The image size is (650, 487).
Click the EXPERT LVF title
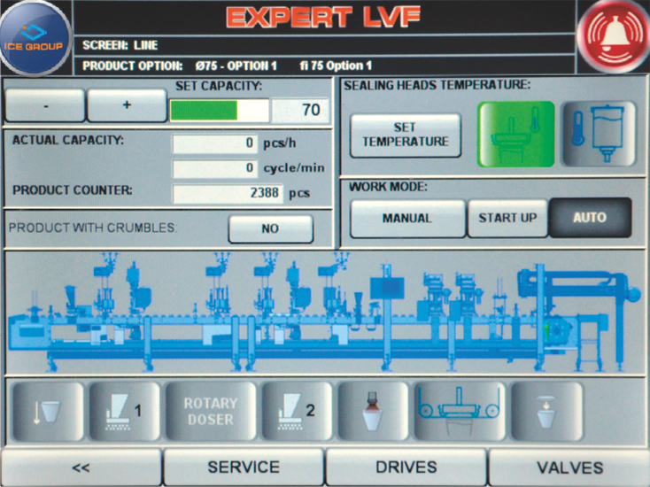point(323,17)
